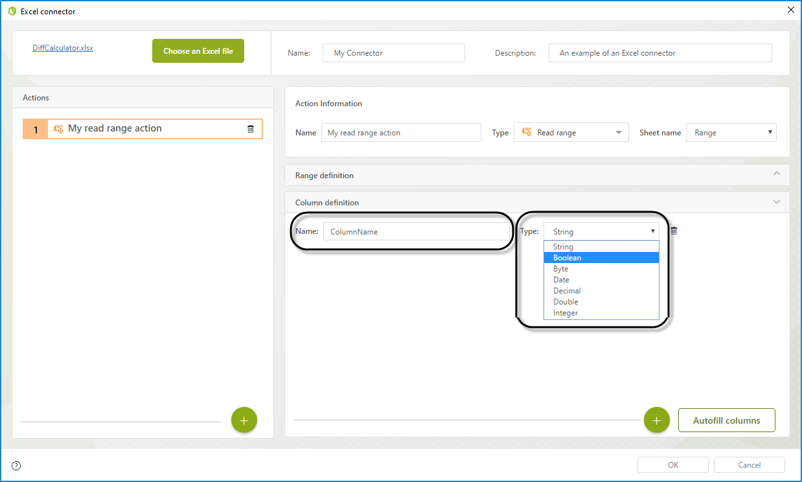Select Boolean from type list
Screen dimensions: 802x482
tap(567, 258)
